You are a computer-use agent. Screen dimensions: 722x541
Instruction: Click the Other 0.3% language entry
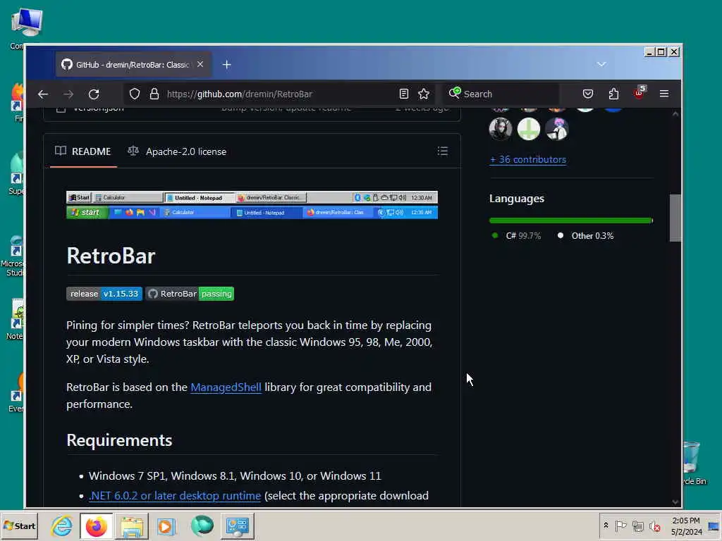tap(585, 236)
